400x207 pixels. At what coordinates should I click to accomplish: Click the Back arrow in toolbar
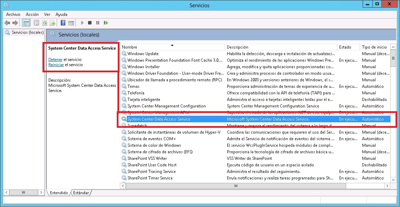click(7, 23)
